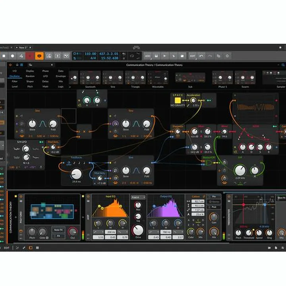286x286 pixels.
Task: Click the Input EQ 200 Hz frequency field
Action: click(110, 232)
